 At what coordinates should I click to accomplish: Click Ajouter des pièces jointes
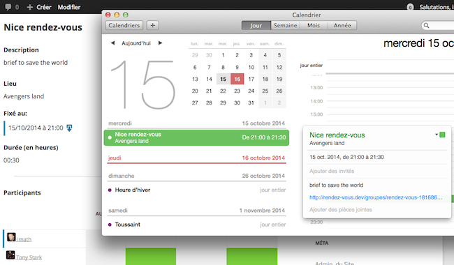click(341, 210)
